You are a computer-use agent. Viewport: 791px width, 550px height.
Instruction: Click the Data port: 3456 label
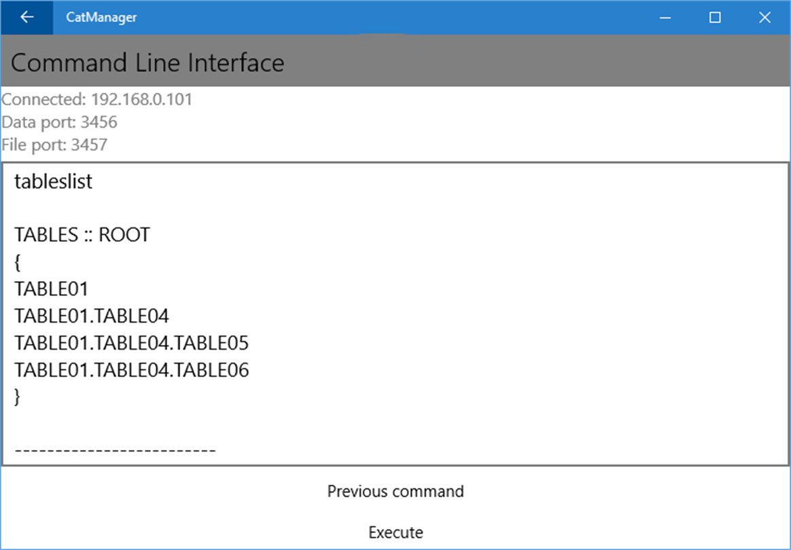[60, 122]
